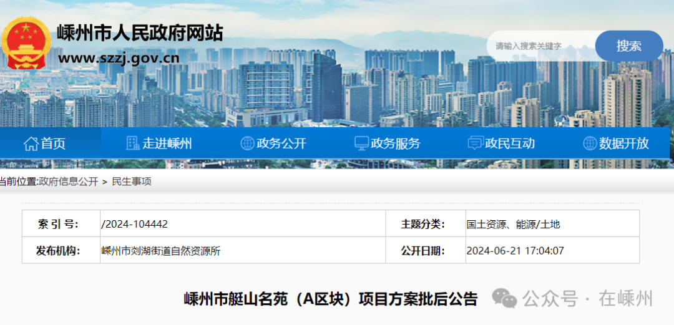This screenshot has height=325, width=674.
Task: Click the 嵊州市人民政府网站 site title
Action: coord(140,32)
